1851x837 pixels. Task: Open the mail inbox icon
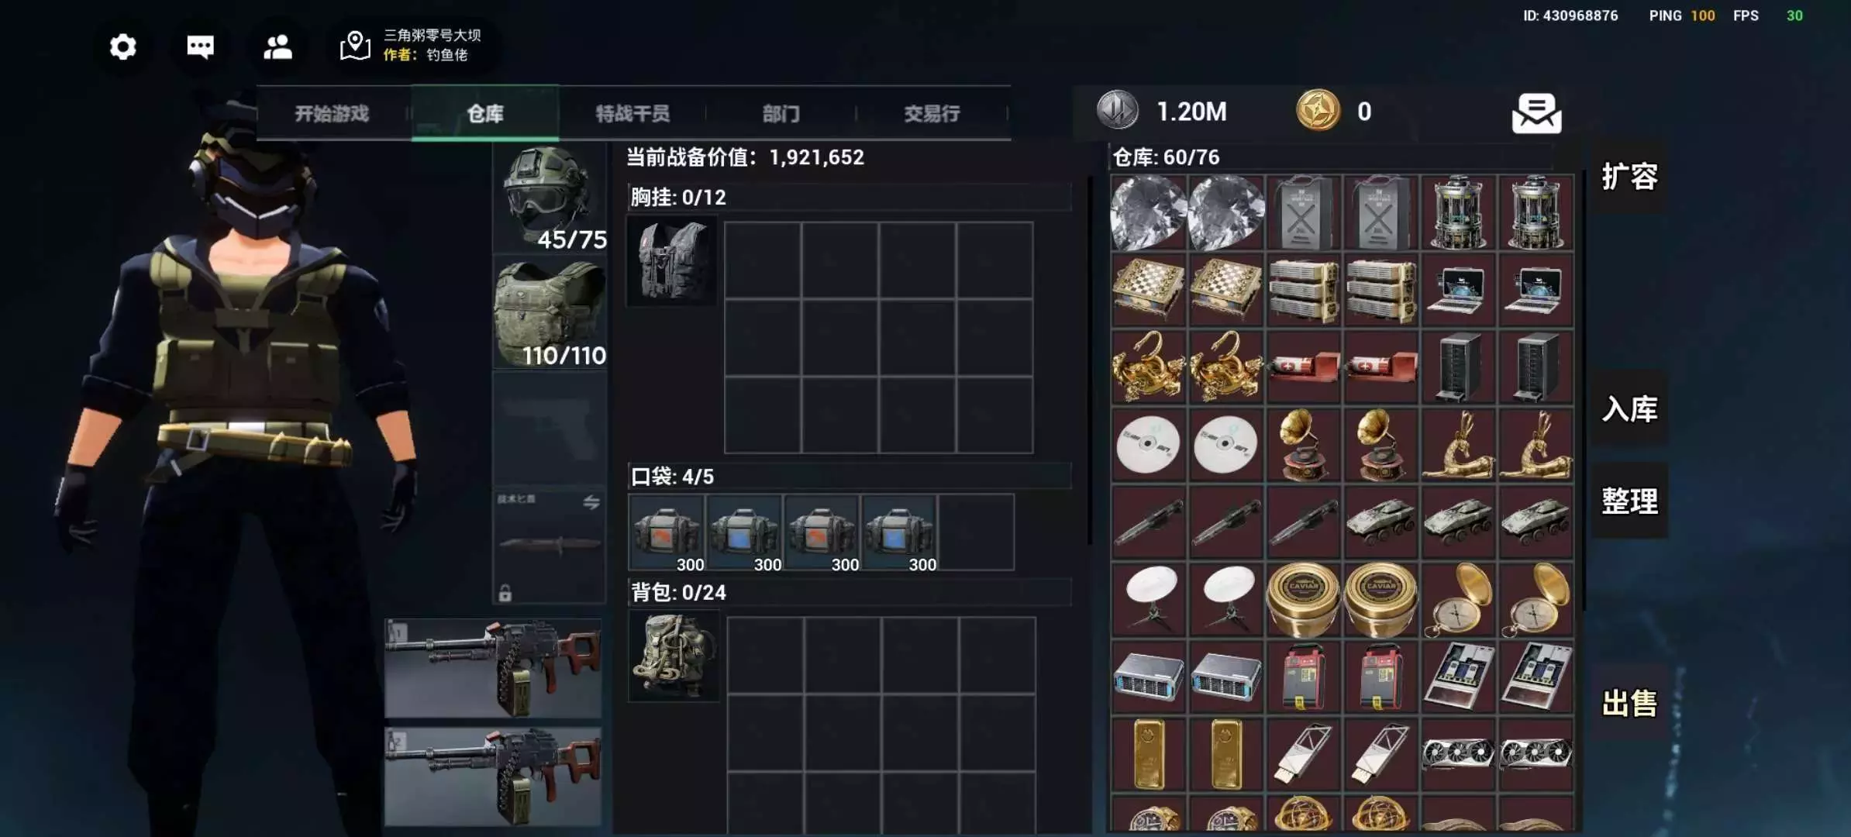pos(1536,113)
